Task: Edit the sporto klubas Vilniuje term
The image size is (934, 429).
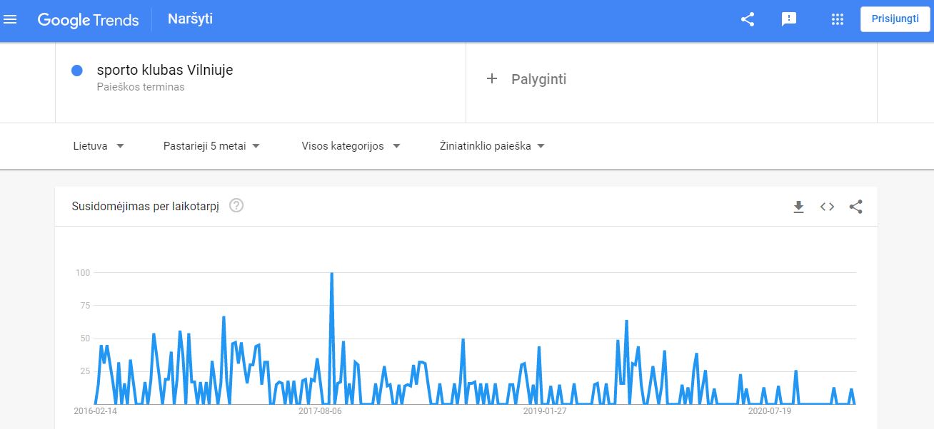Action: point(165,70)
